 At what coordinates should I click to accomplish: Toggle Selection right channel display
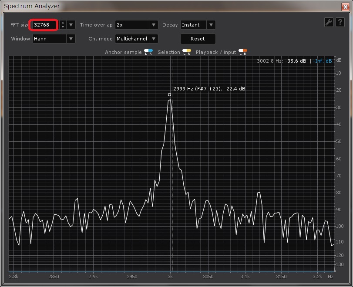189,52
